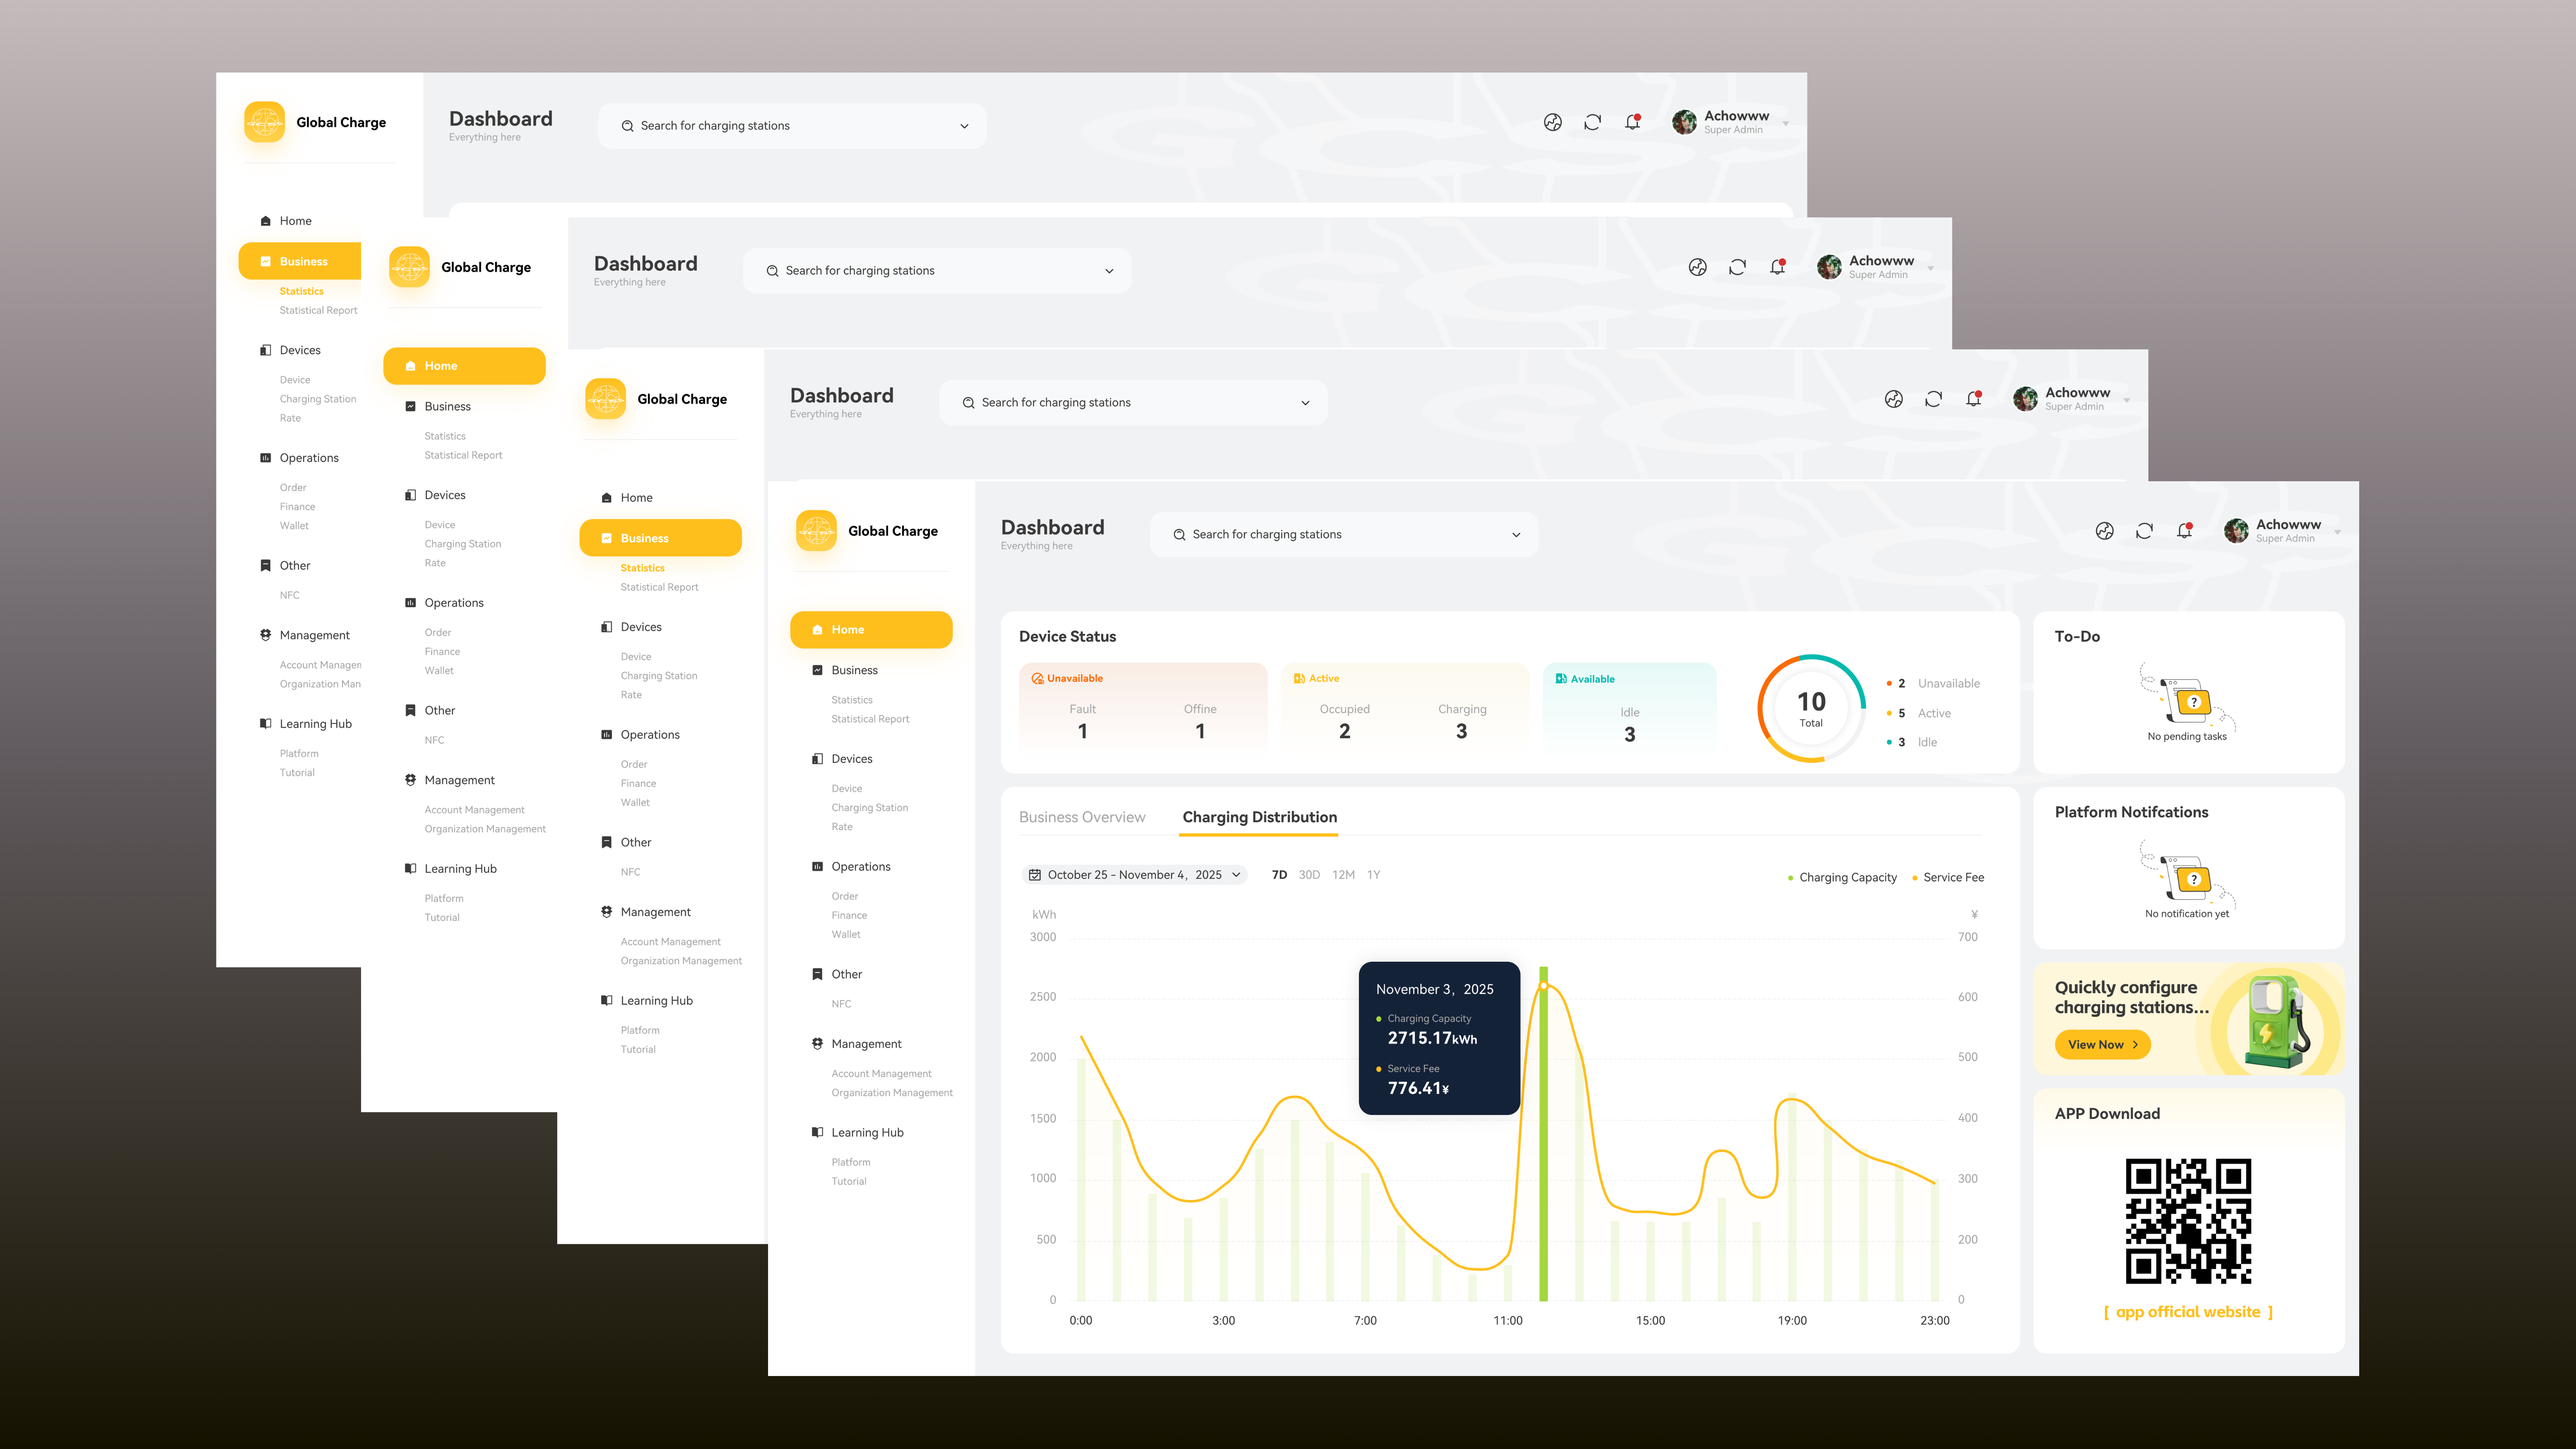Screen dimensions: 2576x1449
Task: Open charging stations search dropdown in third window
Action: coord(1305,403)
